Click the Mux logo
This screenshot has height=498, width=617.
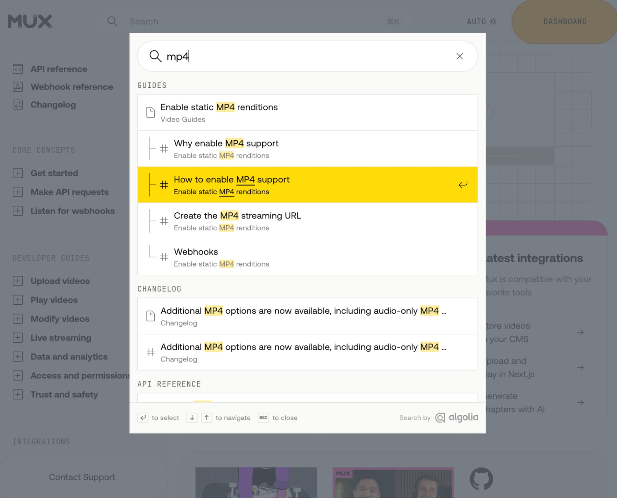[x=30, y=21]
